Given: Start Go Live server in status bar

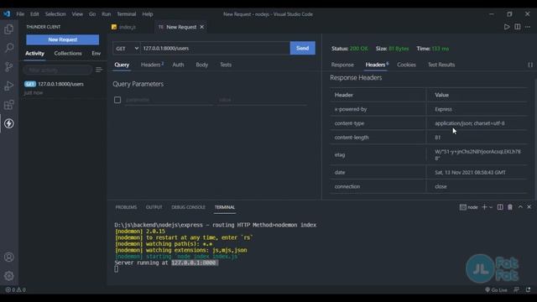Looking at the screenshot, I should point(496,289).
